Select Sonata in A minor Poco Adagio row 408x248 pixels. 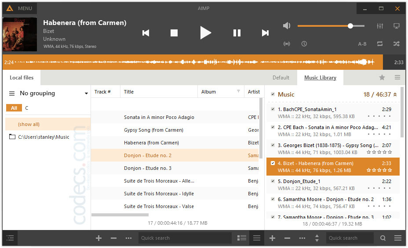(175, 117)
